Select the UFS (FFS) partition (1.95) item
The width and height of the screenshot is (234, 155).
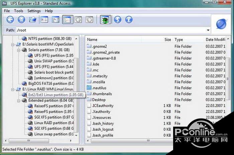[x=54, y=55]
